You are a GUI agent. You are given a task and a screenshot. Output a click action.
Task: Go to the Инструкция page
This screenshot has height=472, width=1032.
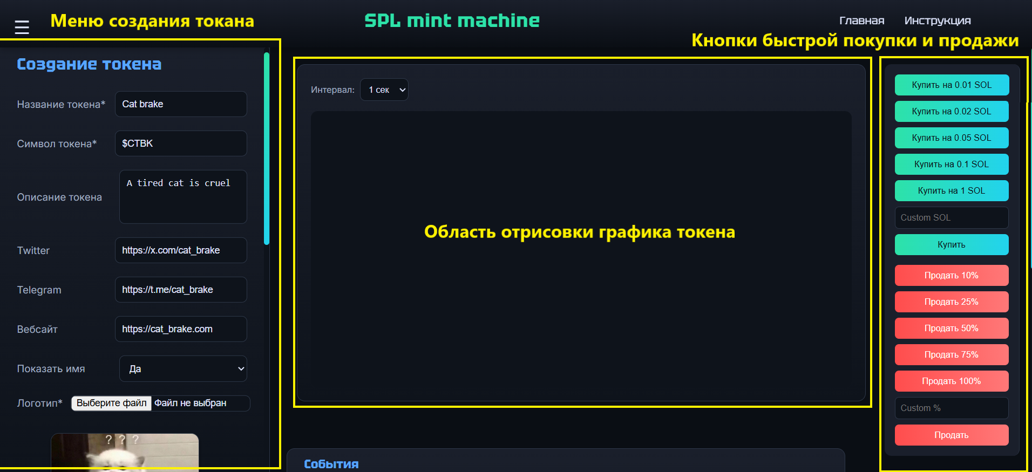point(937,20)
